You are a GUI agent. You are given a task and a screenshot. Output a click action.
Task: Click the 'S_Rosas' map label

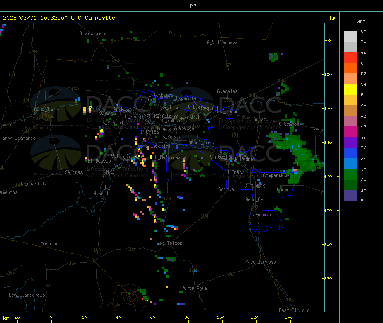[171, 137]
